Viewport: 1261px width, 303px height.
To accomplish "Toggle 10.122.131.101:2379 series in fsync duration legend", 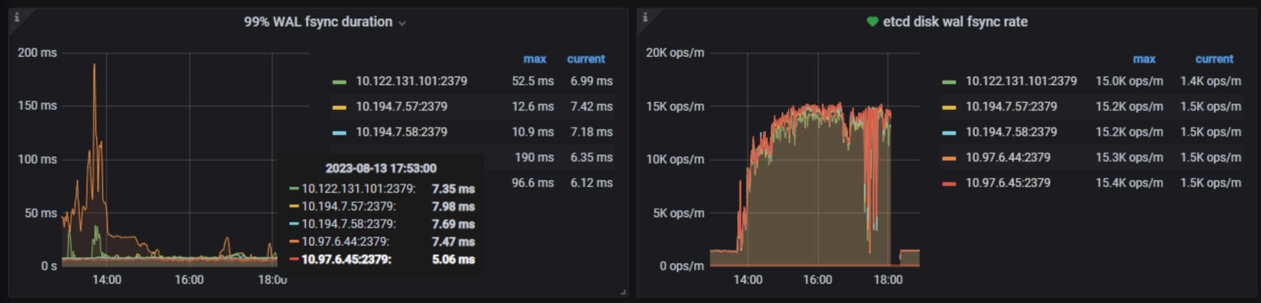I will (412, 81).
